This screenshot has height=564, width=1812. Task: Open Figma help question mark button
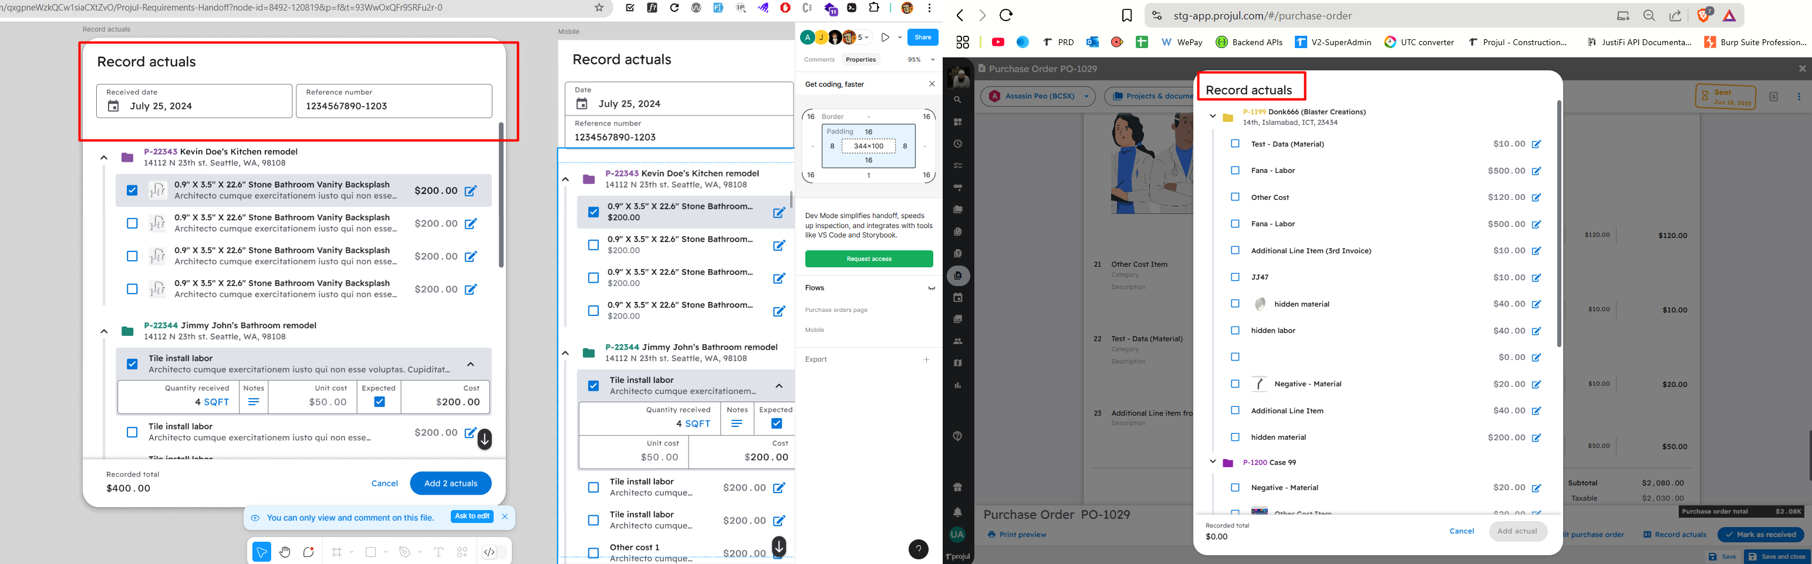pos(918,549)
